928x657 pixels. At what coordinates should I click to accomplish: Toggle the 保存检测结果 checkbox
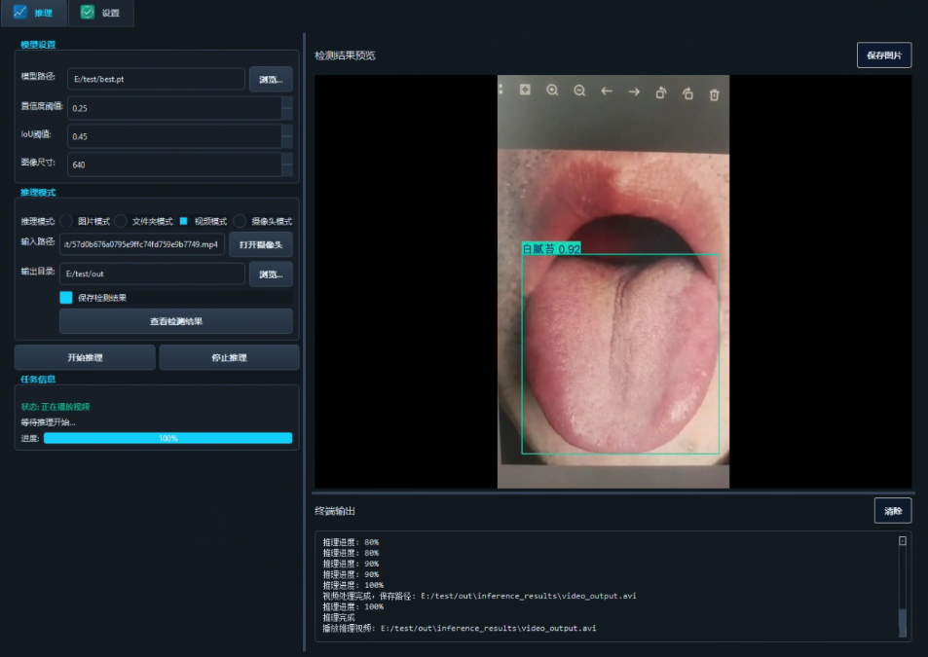(x=66, y=298)
